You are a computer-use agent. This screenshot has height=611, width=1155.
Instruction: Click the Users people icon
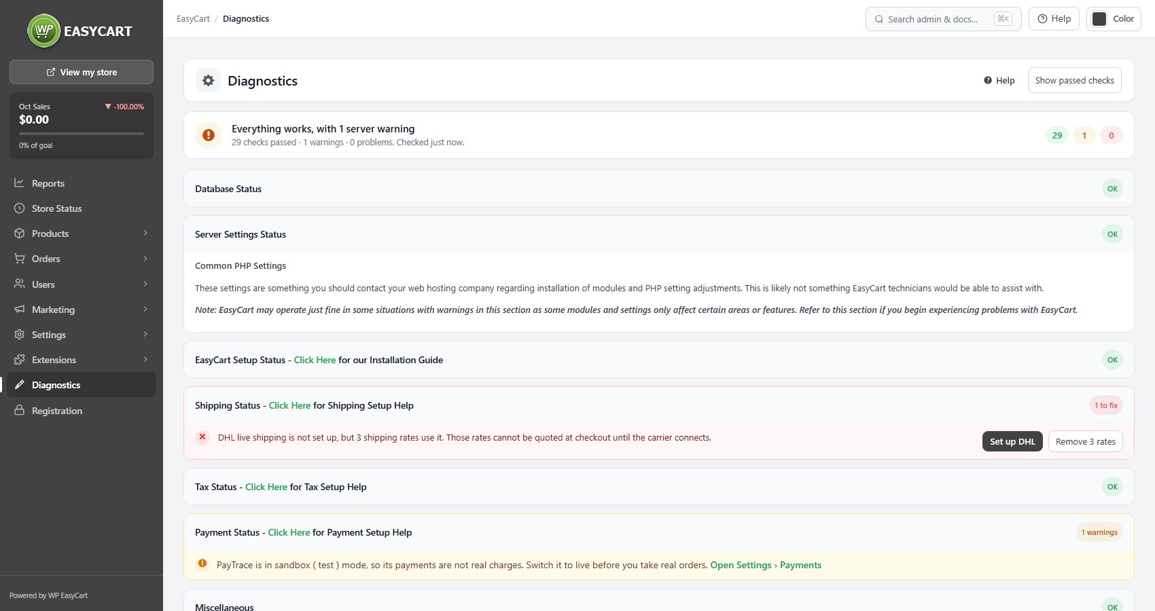click(19, 284)
